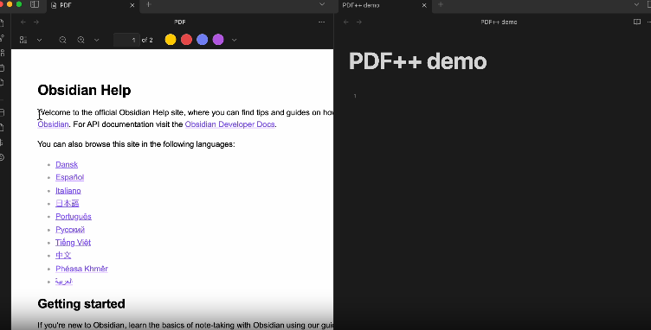Zoom out of the PDF

point(62,40)
